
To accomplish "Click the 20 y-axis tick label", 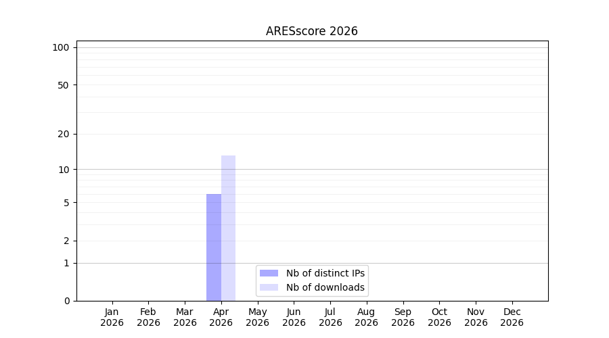I will click(64, 135).
